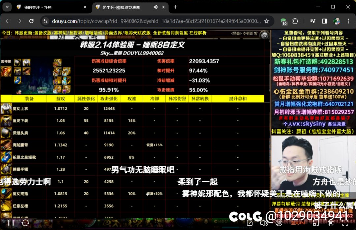Click the 深潜头肩 equipment icon
Image resolution: width=356 pixels, height=230 pixels.
(x=6, y=133)
